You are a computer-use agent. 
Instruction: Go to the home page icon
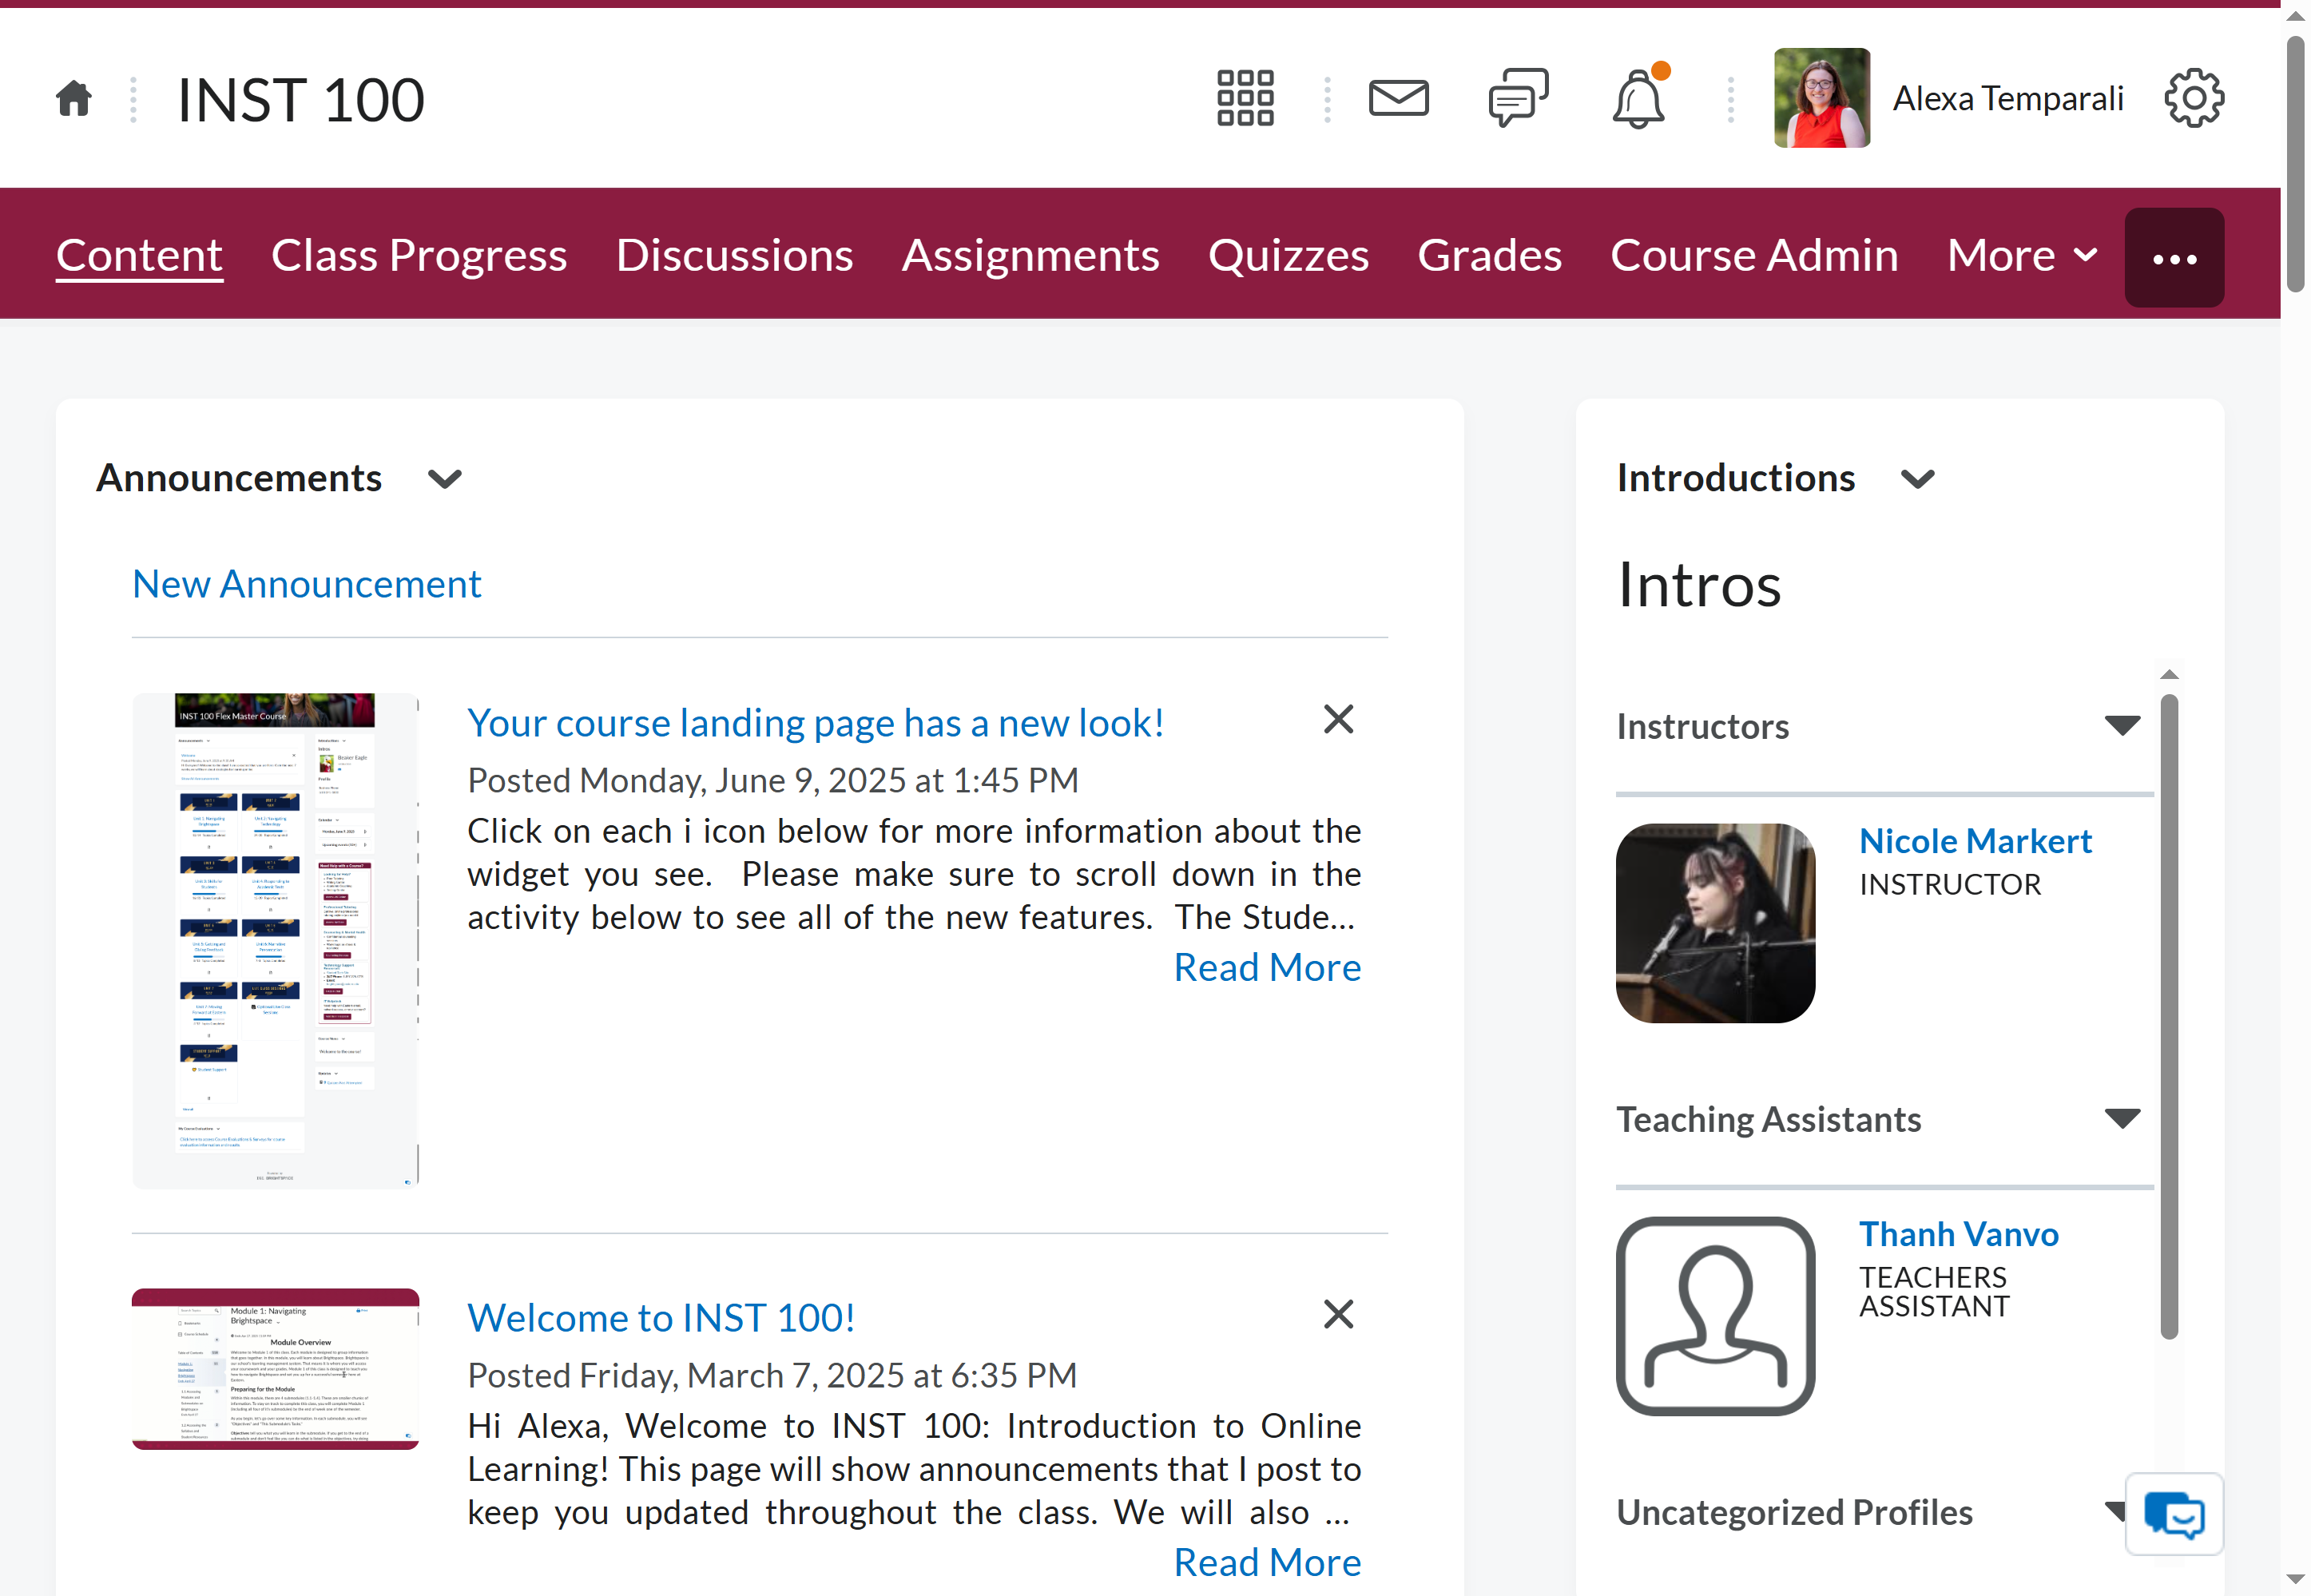(74, 98)
